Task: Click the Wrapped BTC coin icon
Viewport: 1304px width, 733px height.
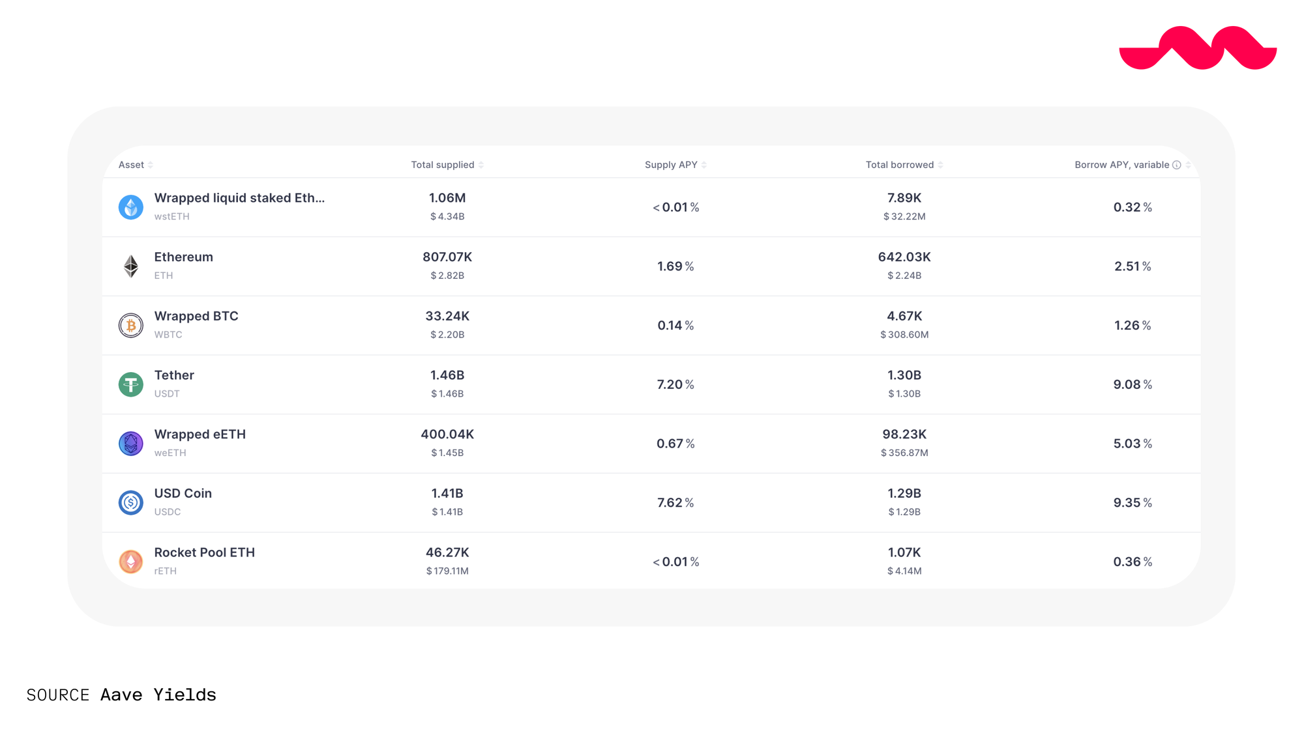Action: coord(130,325)
